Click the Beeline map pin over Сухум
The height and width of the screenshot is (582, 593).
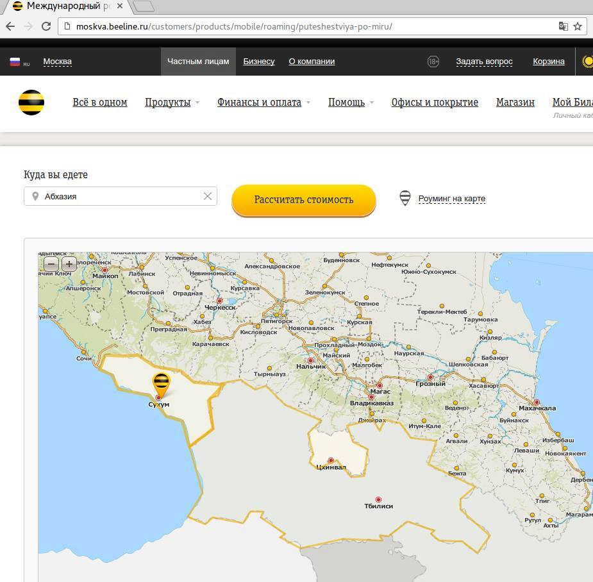pyautogui.click(x=161, y=383)
